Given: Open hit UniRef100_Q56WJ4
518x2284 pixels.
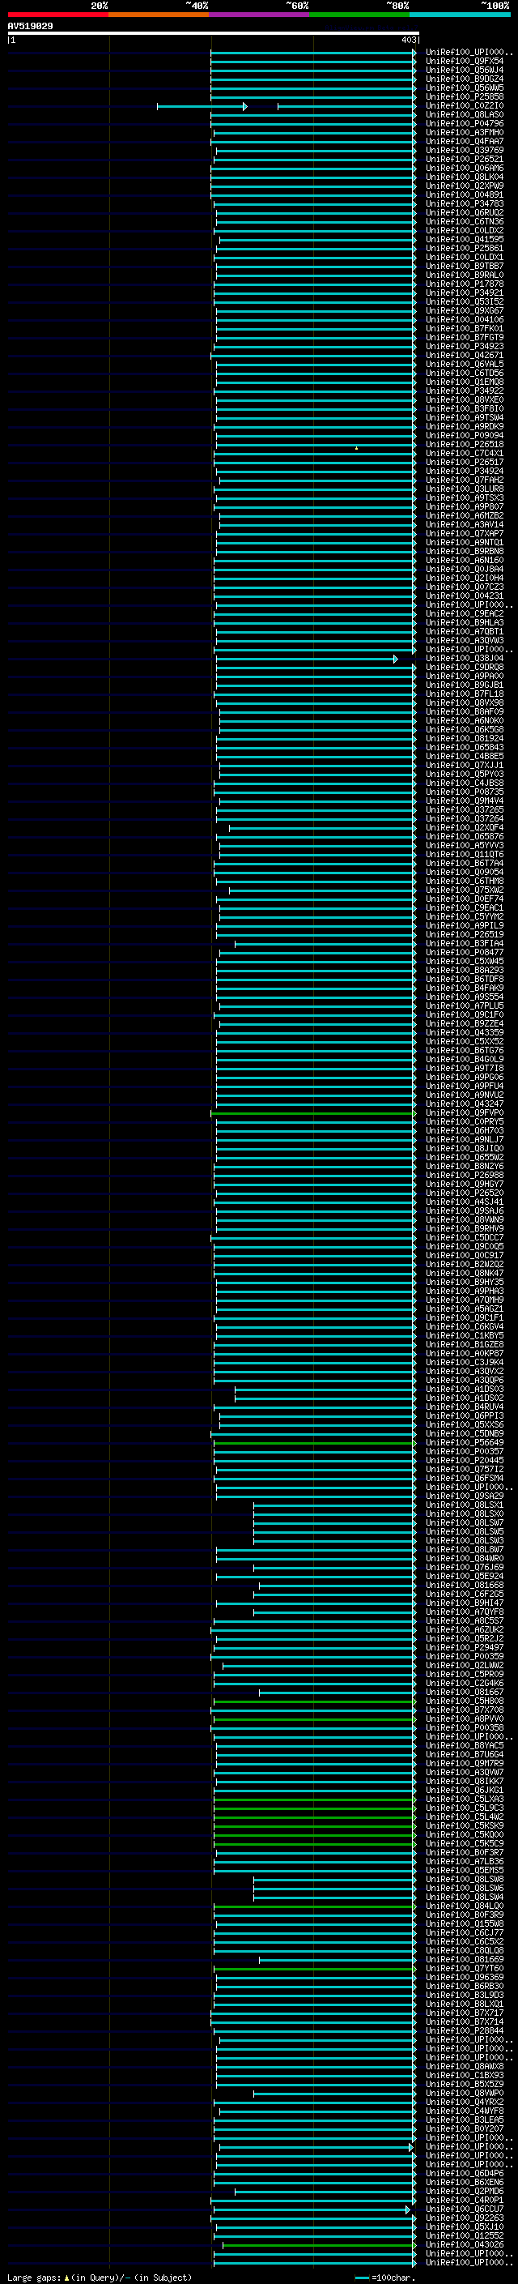Looking at the screenshot, I should [x=465, y=70].
